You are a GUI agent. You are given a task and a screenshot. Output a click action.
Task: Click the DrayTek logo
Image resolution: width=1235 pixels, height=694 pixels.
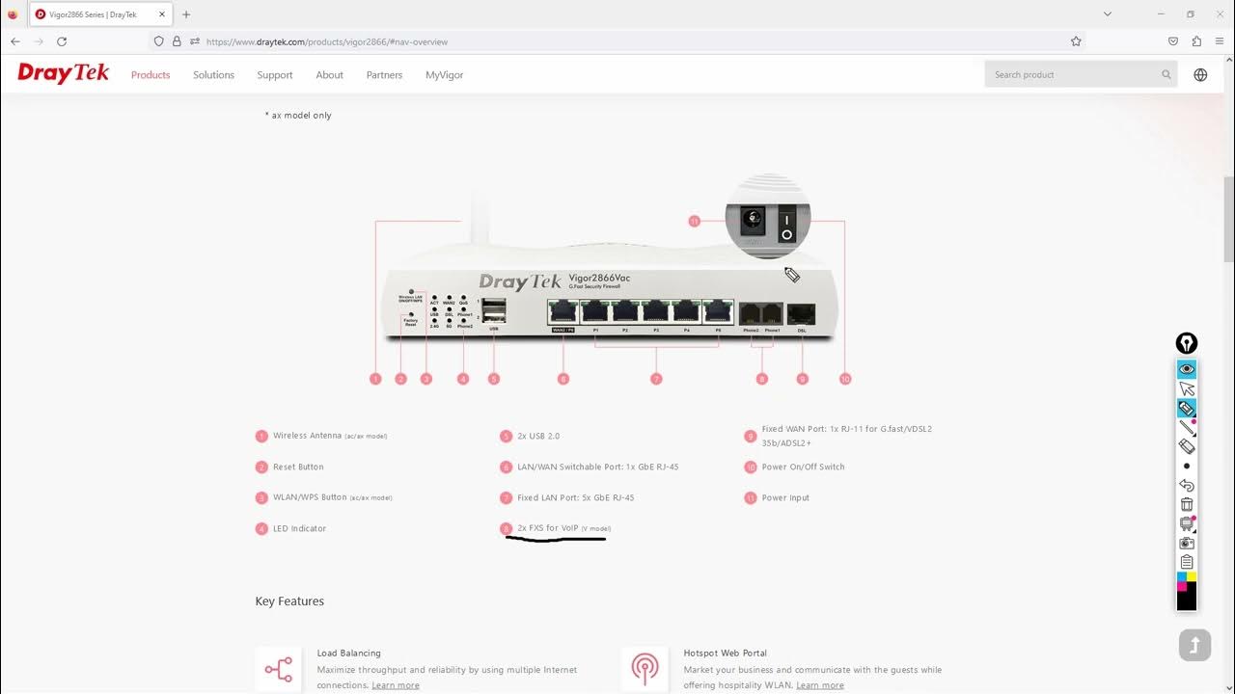(64, 73)
